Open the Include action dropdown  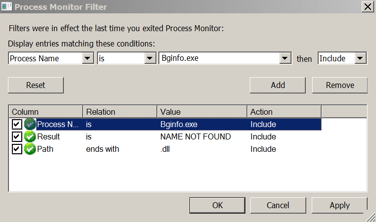point(361,58)
